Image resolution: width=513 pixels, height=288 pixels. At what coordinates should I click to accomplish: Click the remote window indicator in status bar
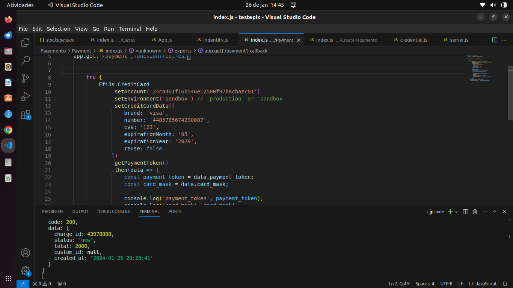point(23,284)
